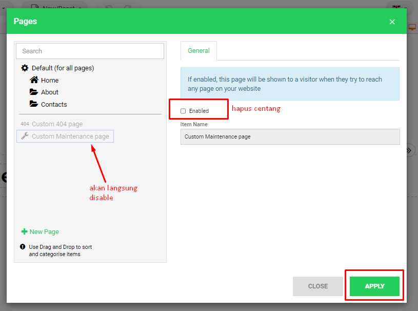Click the Item Name text field
Screen dimensions: 418x311
[x=290, y=137]
